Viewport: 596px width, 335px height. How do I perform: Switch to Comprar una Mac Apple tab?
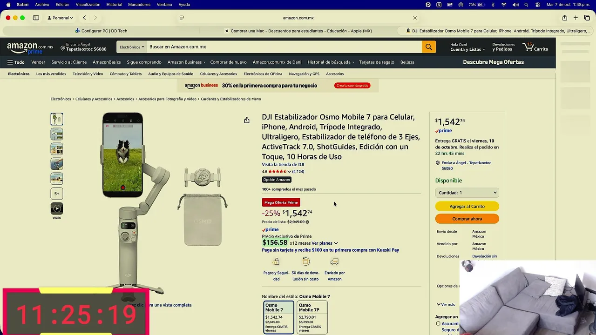[298, 31]
